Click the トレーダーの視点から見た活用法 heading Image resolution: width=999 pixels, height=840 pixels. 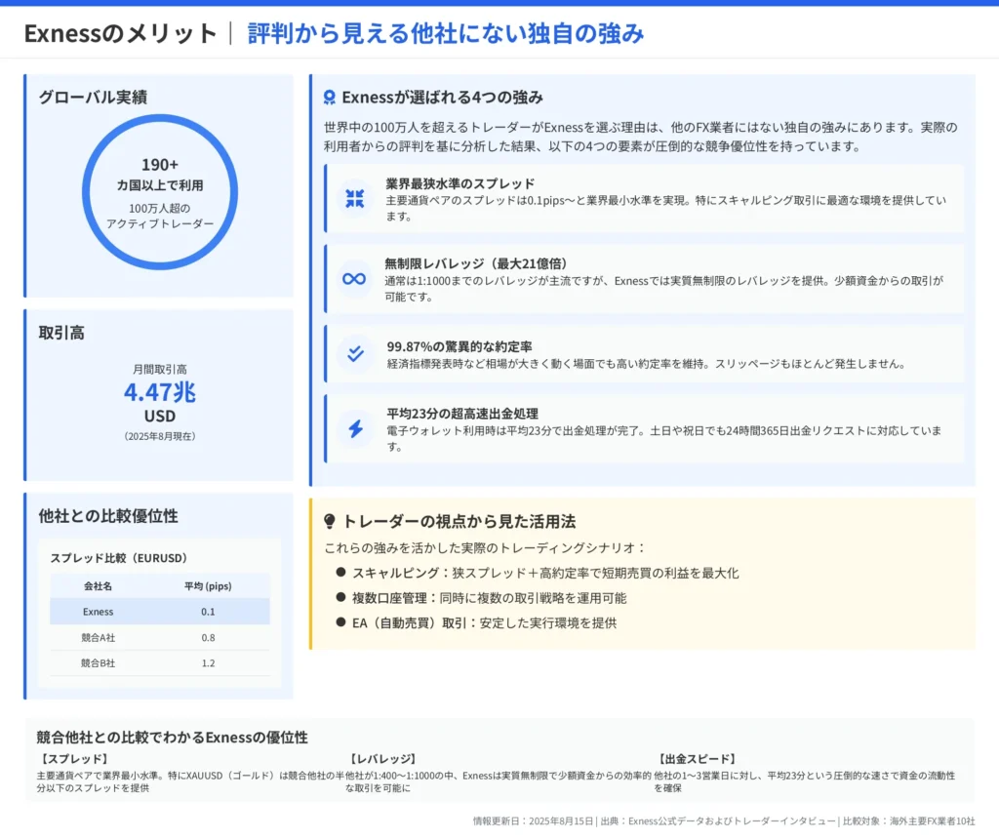coord(459,521)
